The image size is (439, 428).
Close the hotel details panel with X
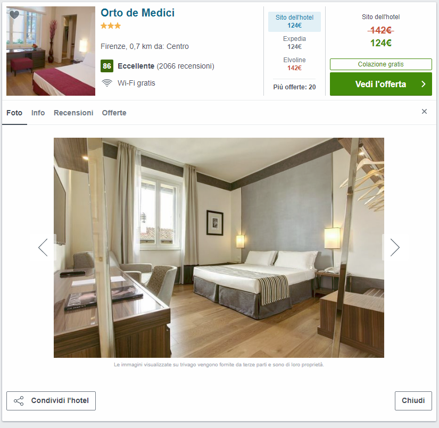click(424, 112)
